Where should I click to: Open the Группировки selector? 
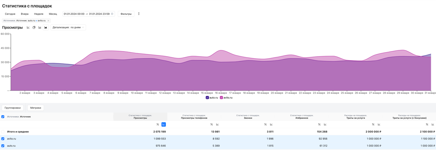click(x=13, y=108)
